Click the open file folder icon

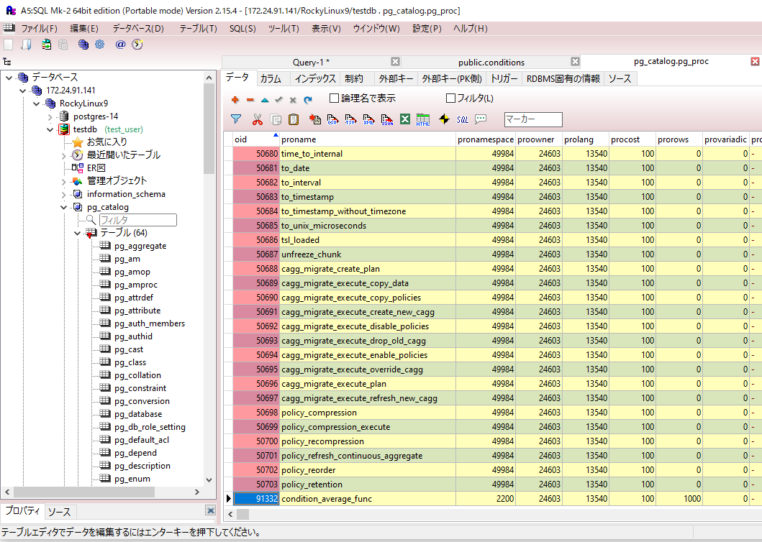tap(26, 45)
